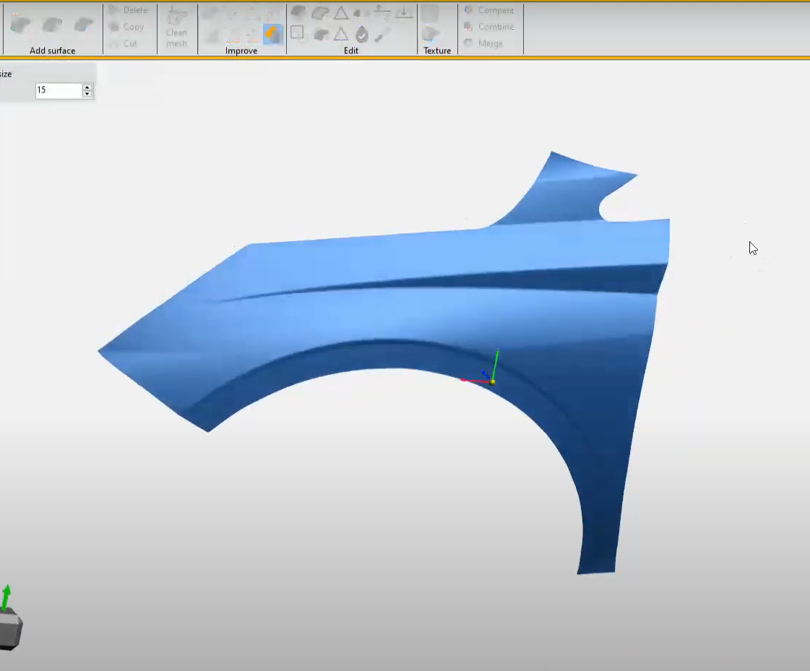Click the water drop icon in Edit group

(x=362, y=34)
